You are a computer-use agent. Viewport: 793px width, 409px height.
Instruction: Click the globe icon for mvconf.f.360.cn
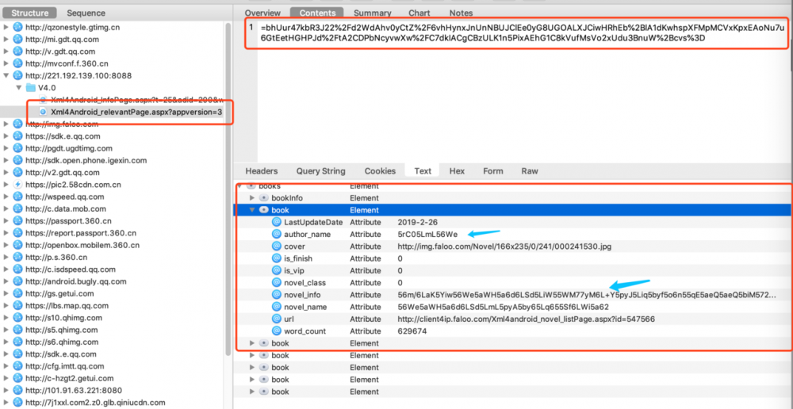click(18, 63)
